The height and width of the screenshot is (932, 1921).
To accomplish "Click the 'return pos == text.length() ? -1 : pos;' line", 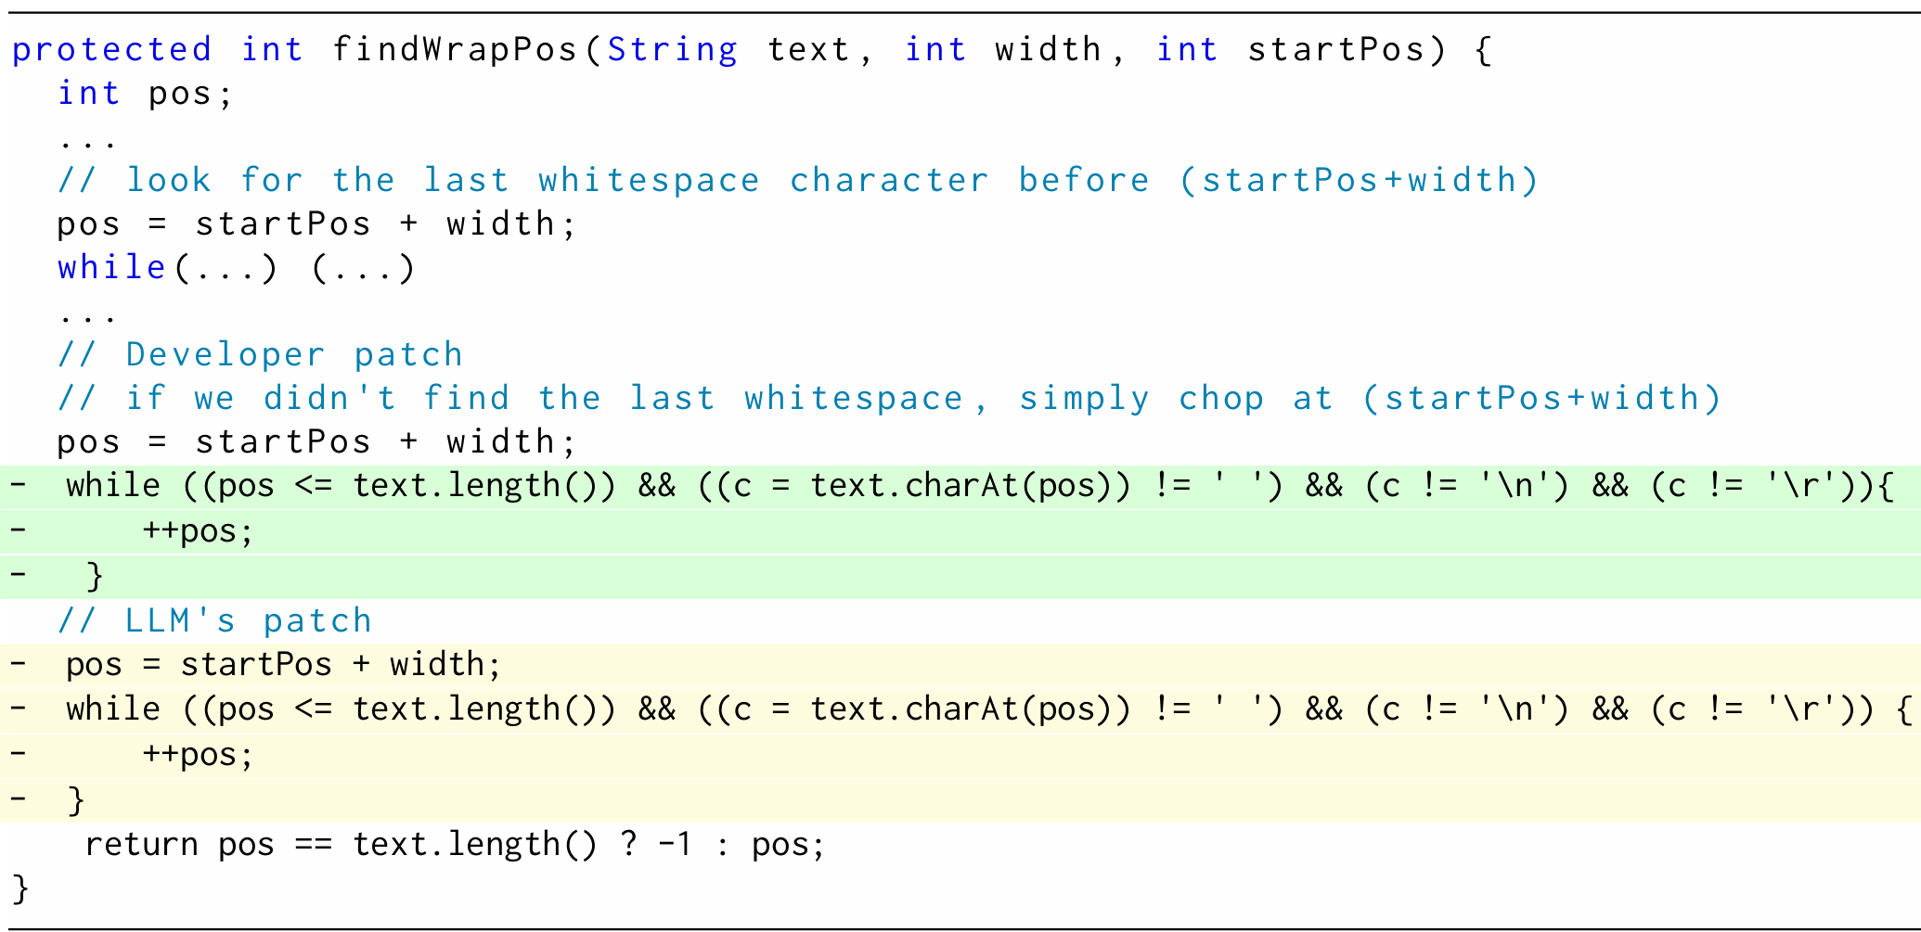I will 454,845.
